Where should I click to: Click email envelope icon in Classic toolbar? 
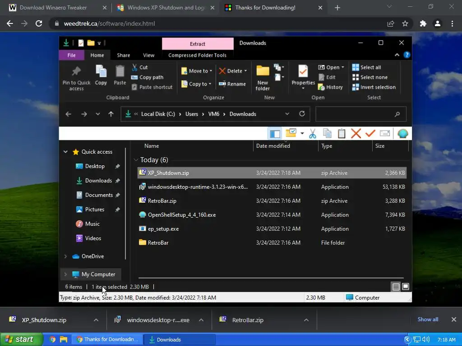pos(385,133)
